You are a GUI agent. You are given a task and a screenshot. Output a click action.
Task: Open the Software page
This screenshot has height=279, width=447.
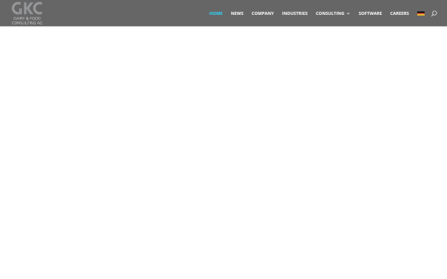tap(370, 13)
